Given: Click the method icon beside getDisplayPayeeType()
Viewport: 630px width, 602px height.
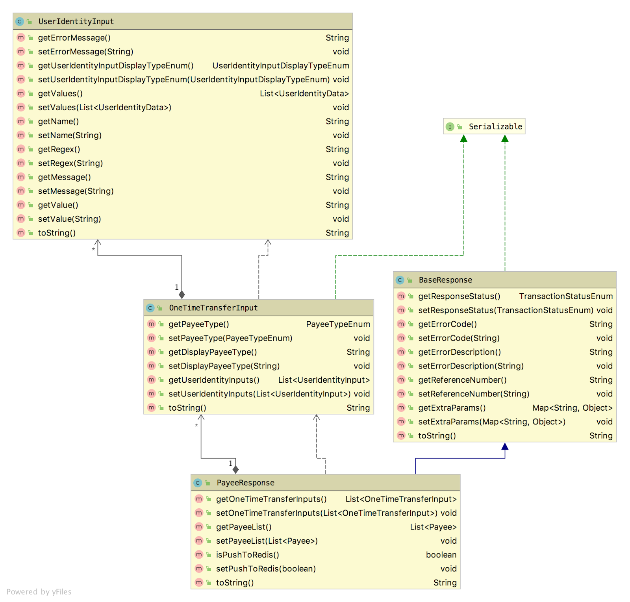Looking at the screenshot, I should pos(152,352).
